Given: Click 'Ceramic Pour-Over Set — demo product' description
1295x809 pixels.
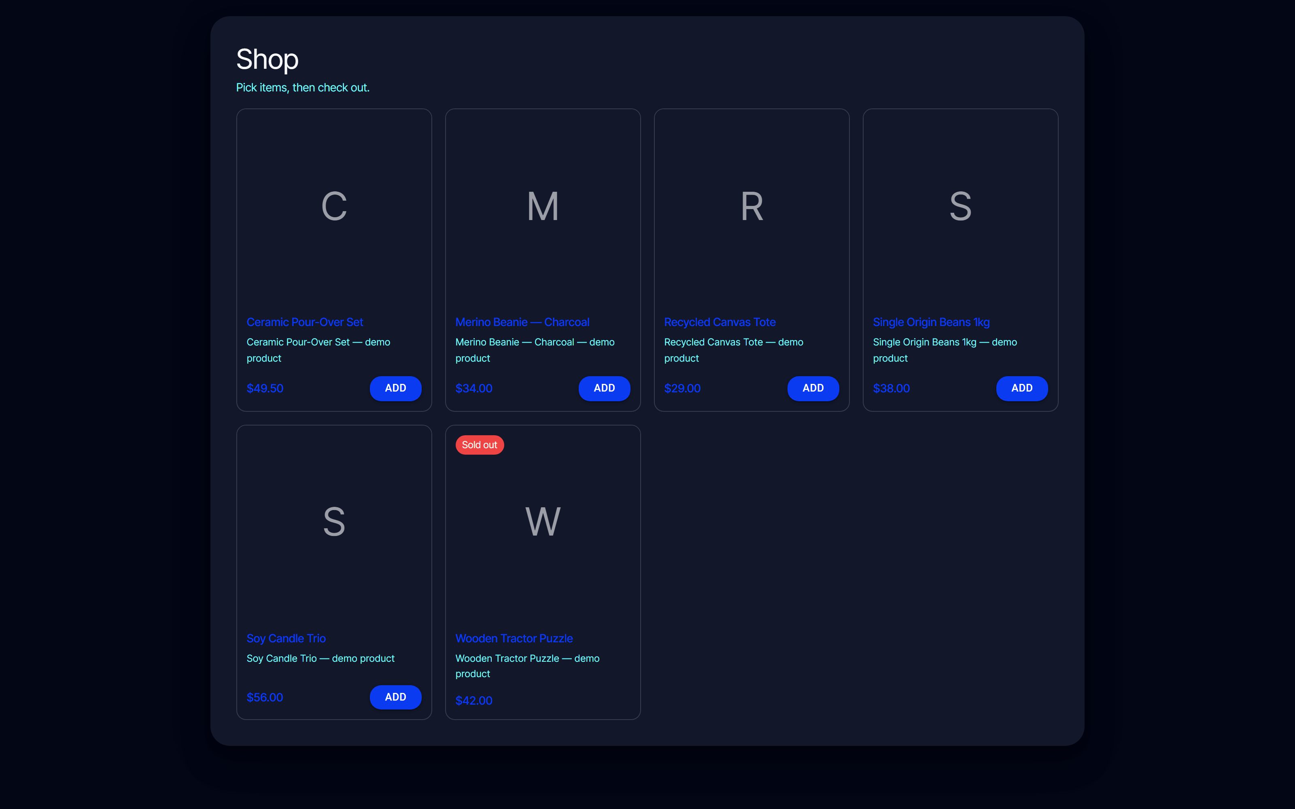Looking at the screenshot, I should [x=318, y=350].
